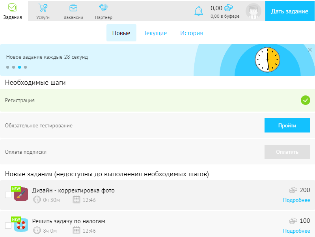Screen dimensions: 315x237
Task: Click the Регистрация green check mark
Action: pos(306,100)
